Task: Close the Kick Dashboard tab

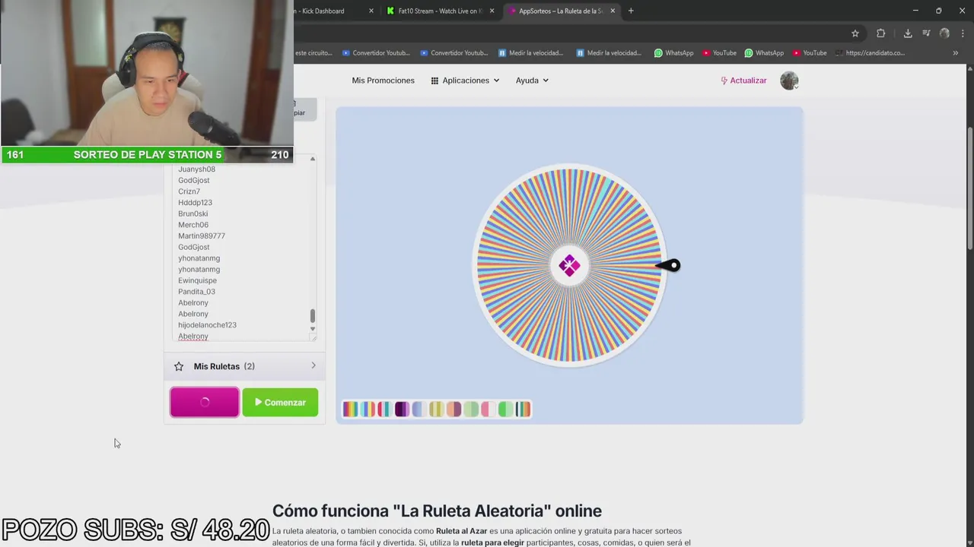Action: (371, 11)
